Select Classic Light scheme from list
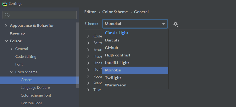 116,33
